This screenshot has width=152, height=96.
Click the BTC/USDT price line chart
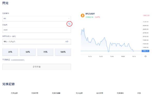pos(111,40)
